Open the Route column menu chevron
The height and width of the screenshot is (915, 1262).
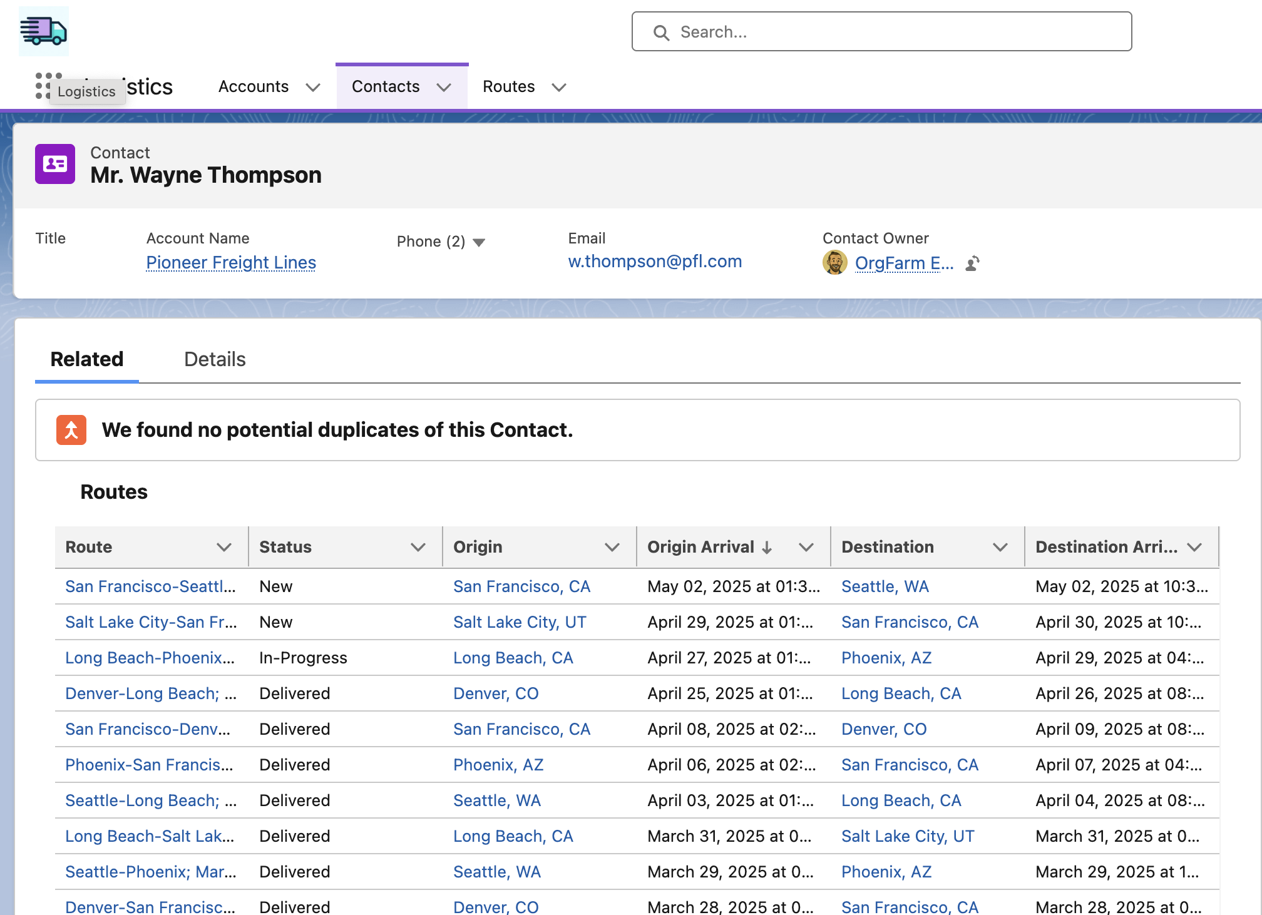coord(224,548)
